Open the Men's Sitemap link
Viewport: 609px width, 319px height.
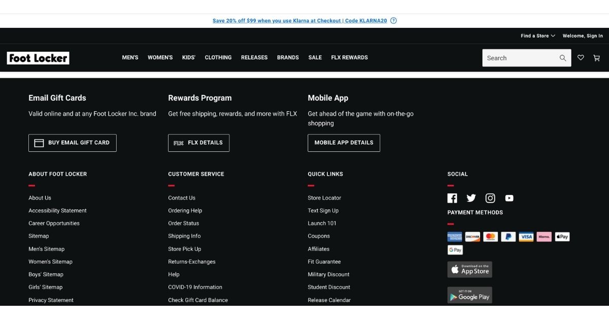pos(46,249)
